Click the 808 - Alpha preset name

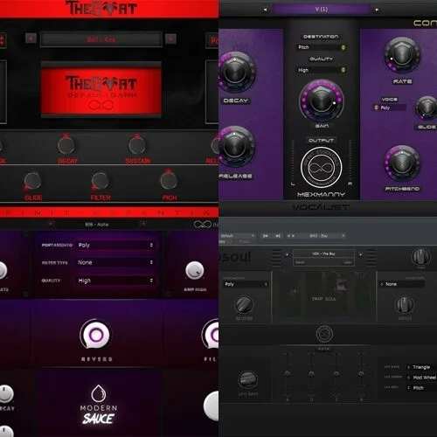tap(97, 225)
